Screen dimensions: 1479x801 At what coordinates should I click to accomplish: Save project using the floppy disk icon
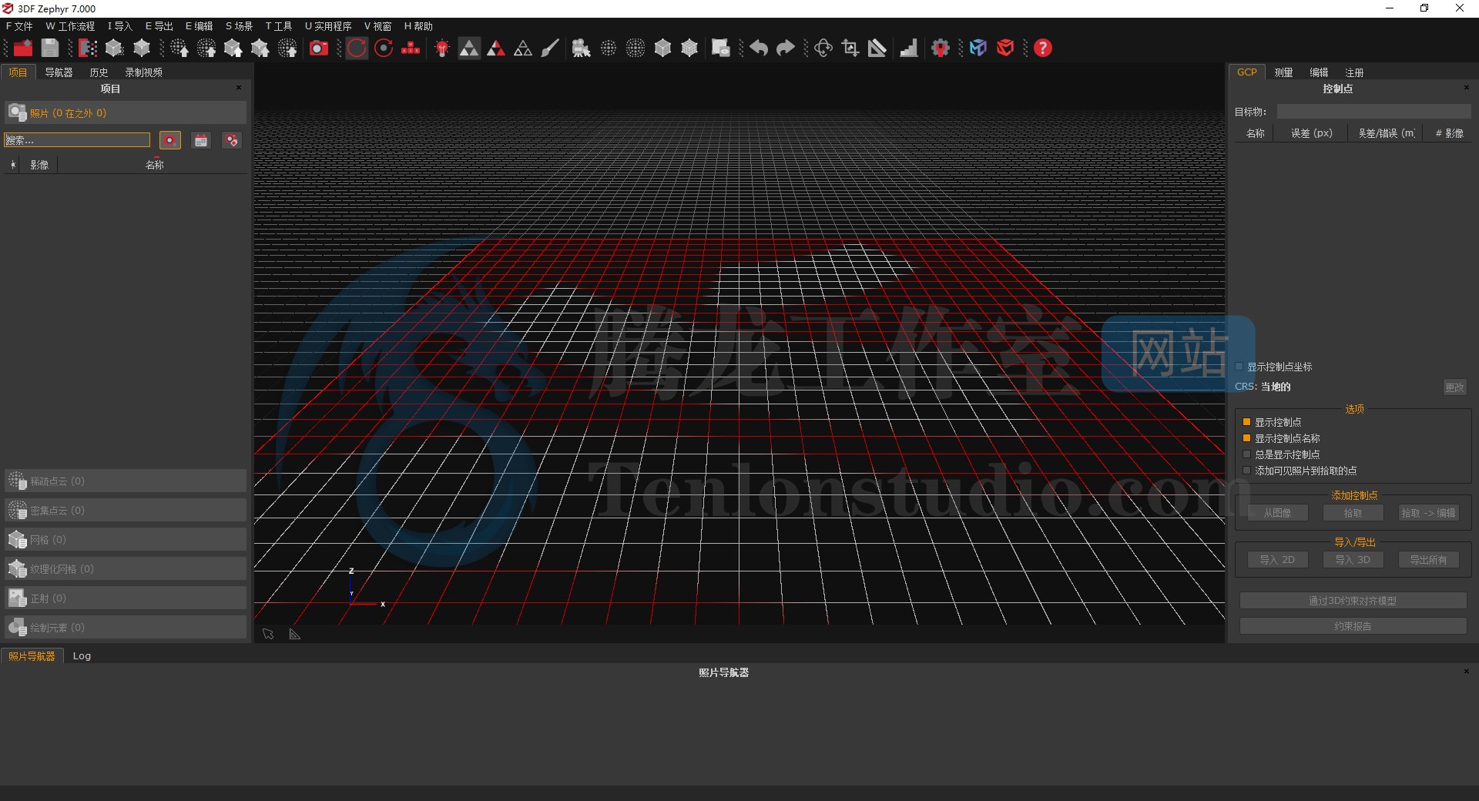point(50,48)
